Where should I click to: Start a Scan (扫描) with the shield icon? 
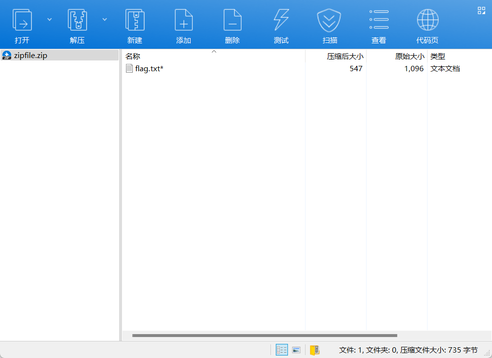pyautogui.click(x=330, y=20)
